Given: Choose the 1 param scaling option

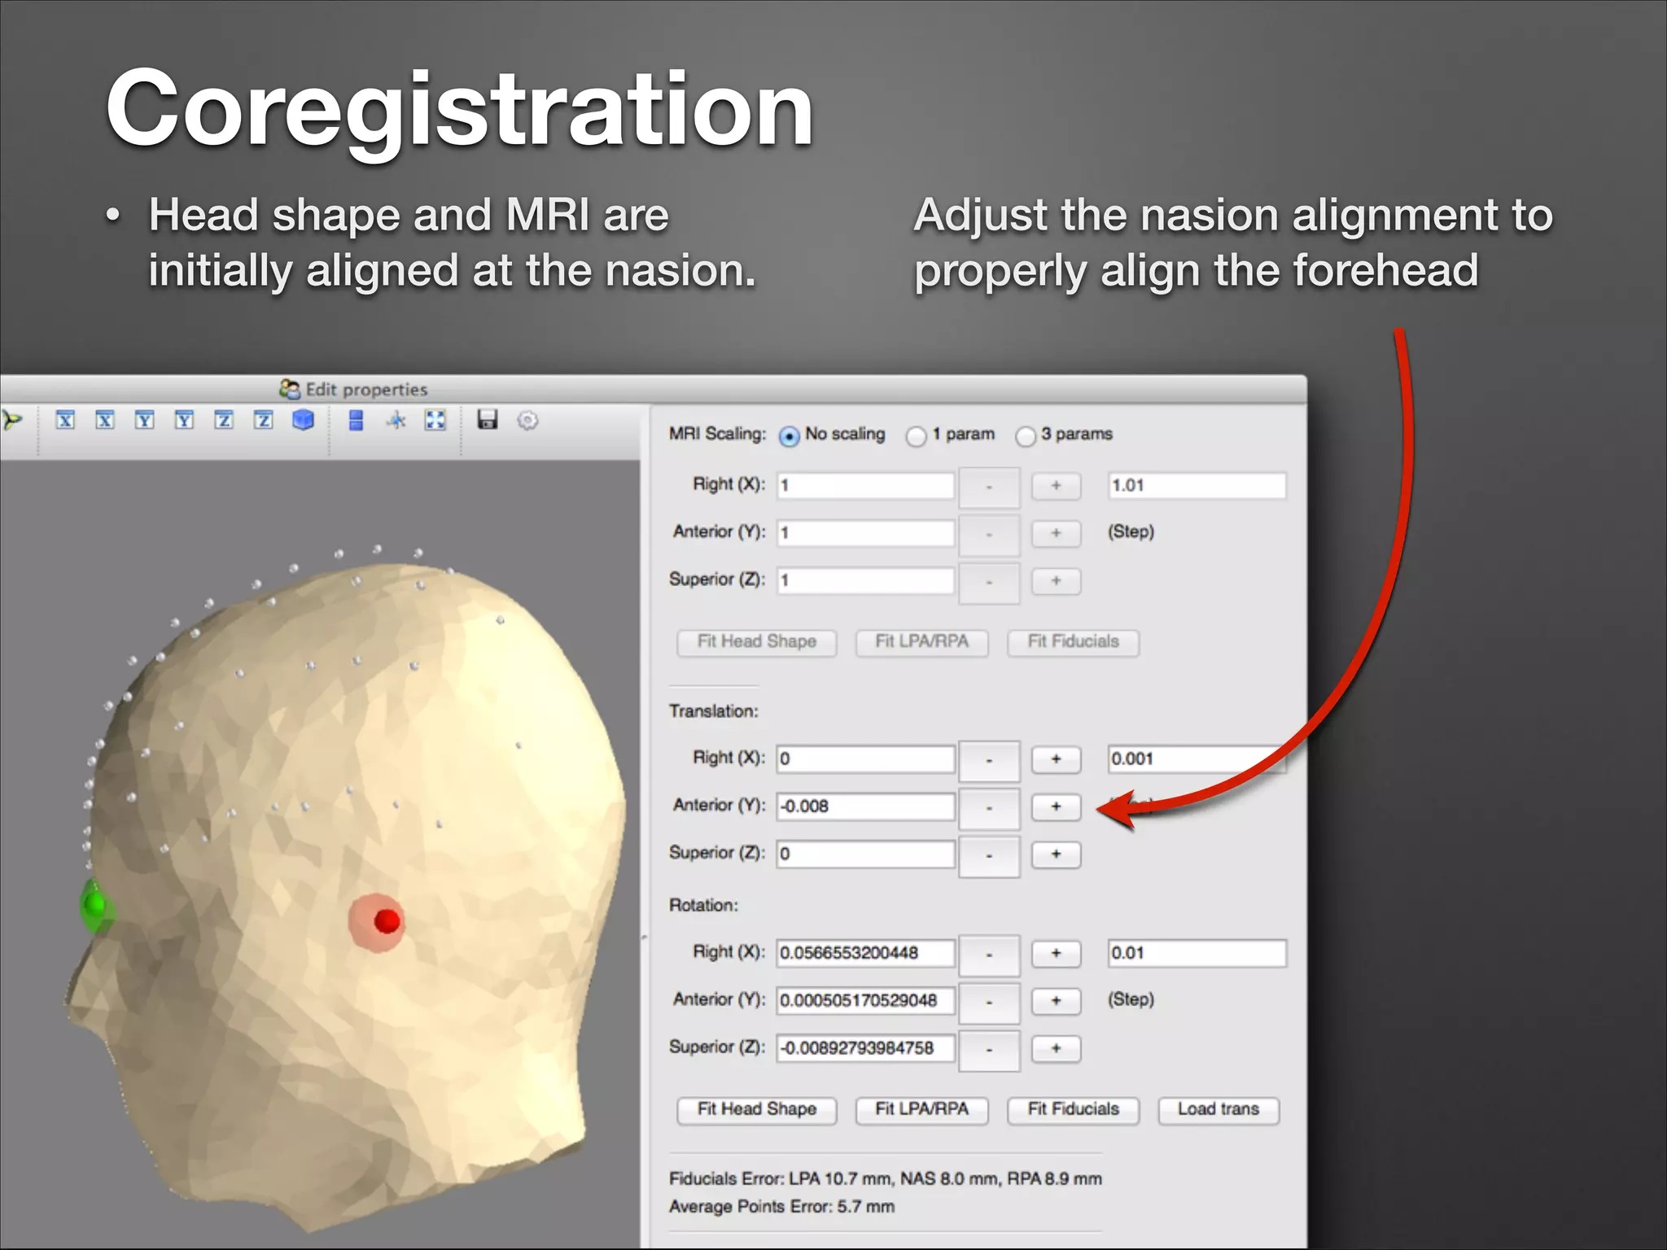Looking at the screenshot, I should (x=917, y=436).
